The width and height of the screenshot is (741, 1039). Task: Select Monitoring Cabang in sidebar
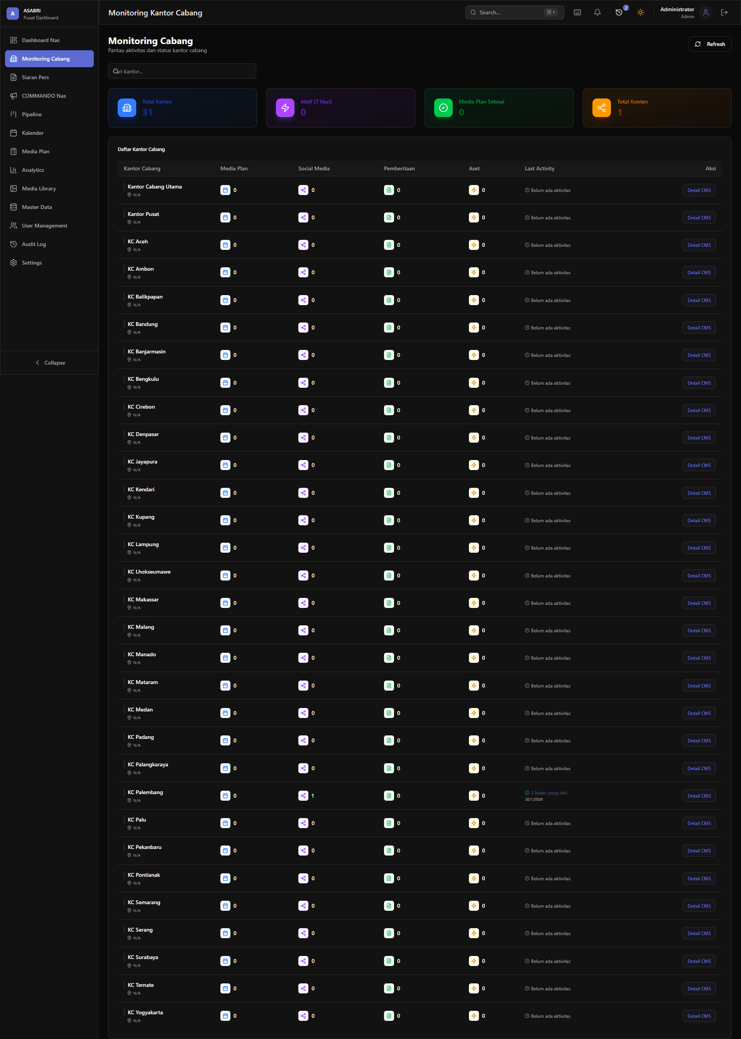click(x=49, y=59)
